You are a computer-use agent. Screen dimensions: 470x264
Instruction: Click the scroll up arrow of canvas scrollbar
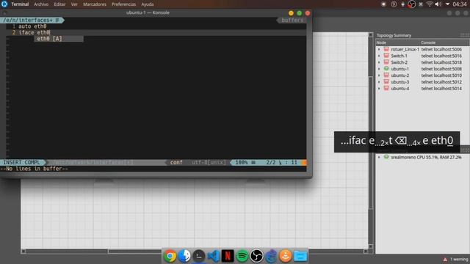(x=371, y=35)
